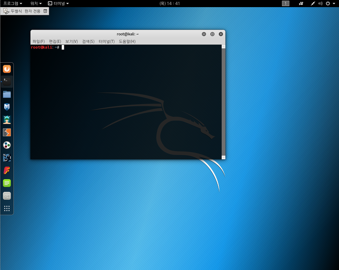Open the 터미널(T) menu in terminal window

point(106,41)
